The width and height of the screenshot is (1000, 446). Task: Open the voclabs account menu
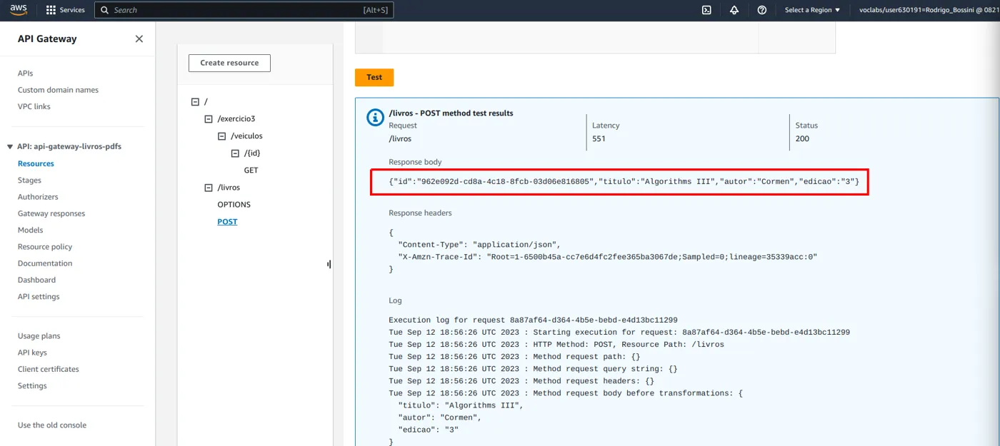coord(929,10)
